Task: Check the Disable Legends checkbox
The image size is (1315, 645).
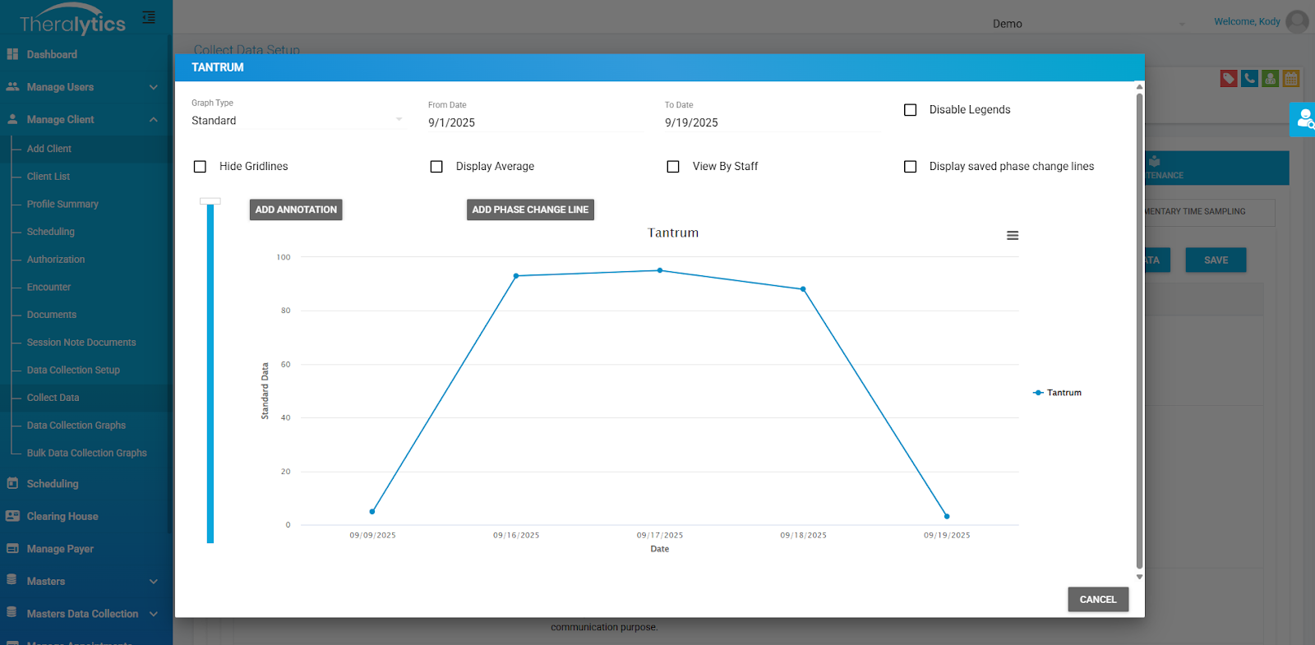Action: click(911, 110)
